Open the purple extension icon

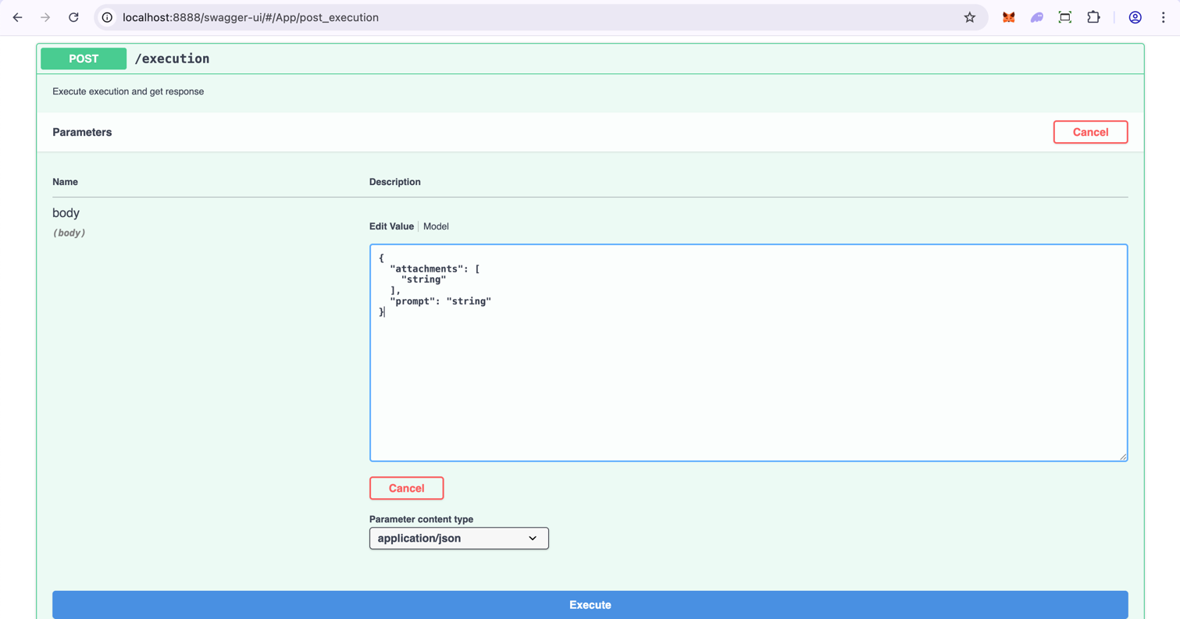[x=1036, y=17]
